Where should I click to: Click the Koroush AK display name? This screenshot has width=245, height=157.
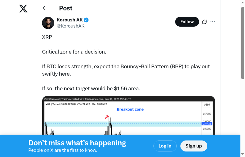[70, 20]
